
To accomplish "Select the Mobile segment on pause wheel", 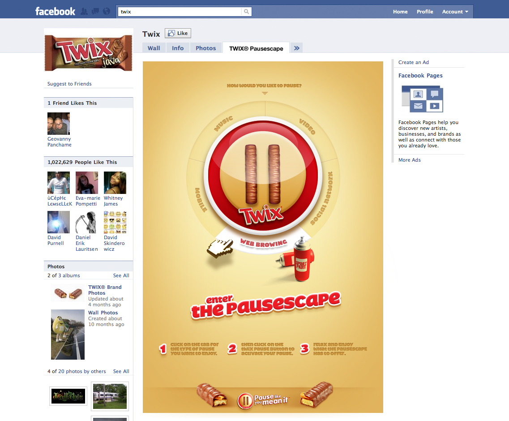I will [201, 200].
